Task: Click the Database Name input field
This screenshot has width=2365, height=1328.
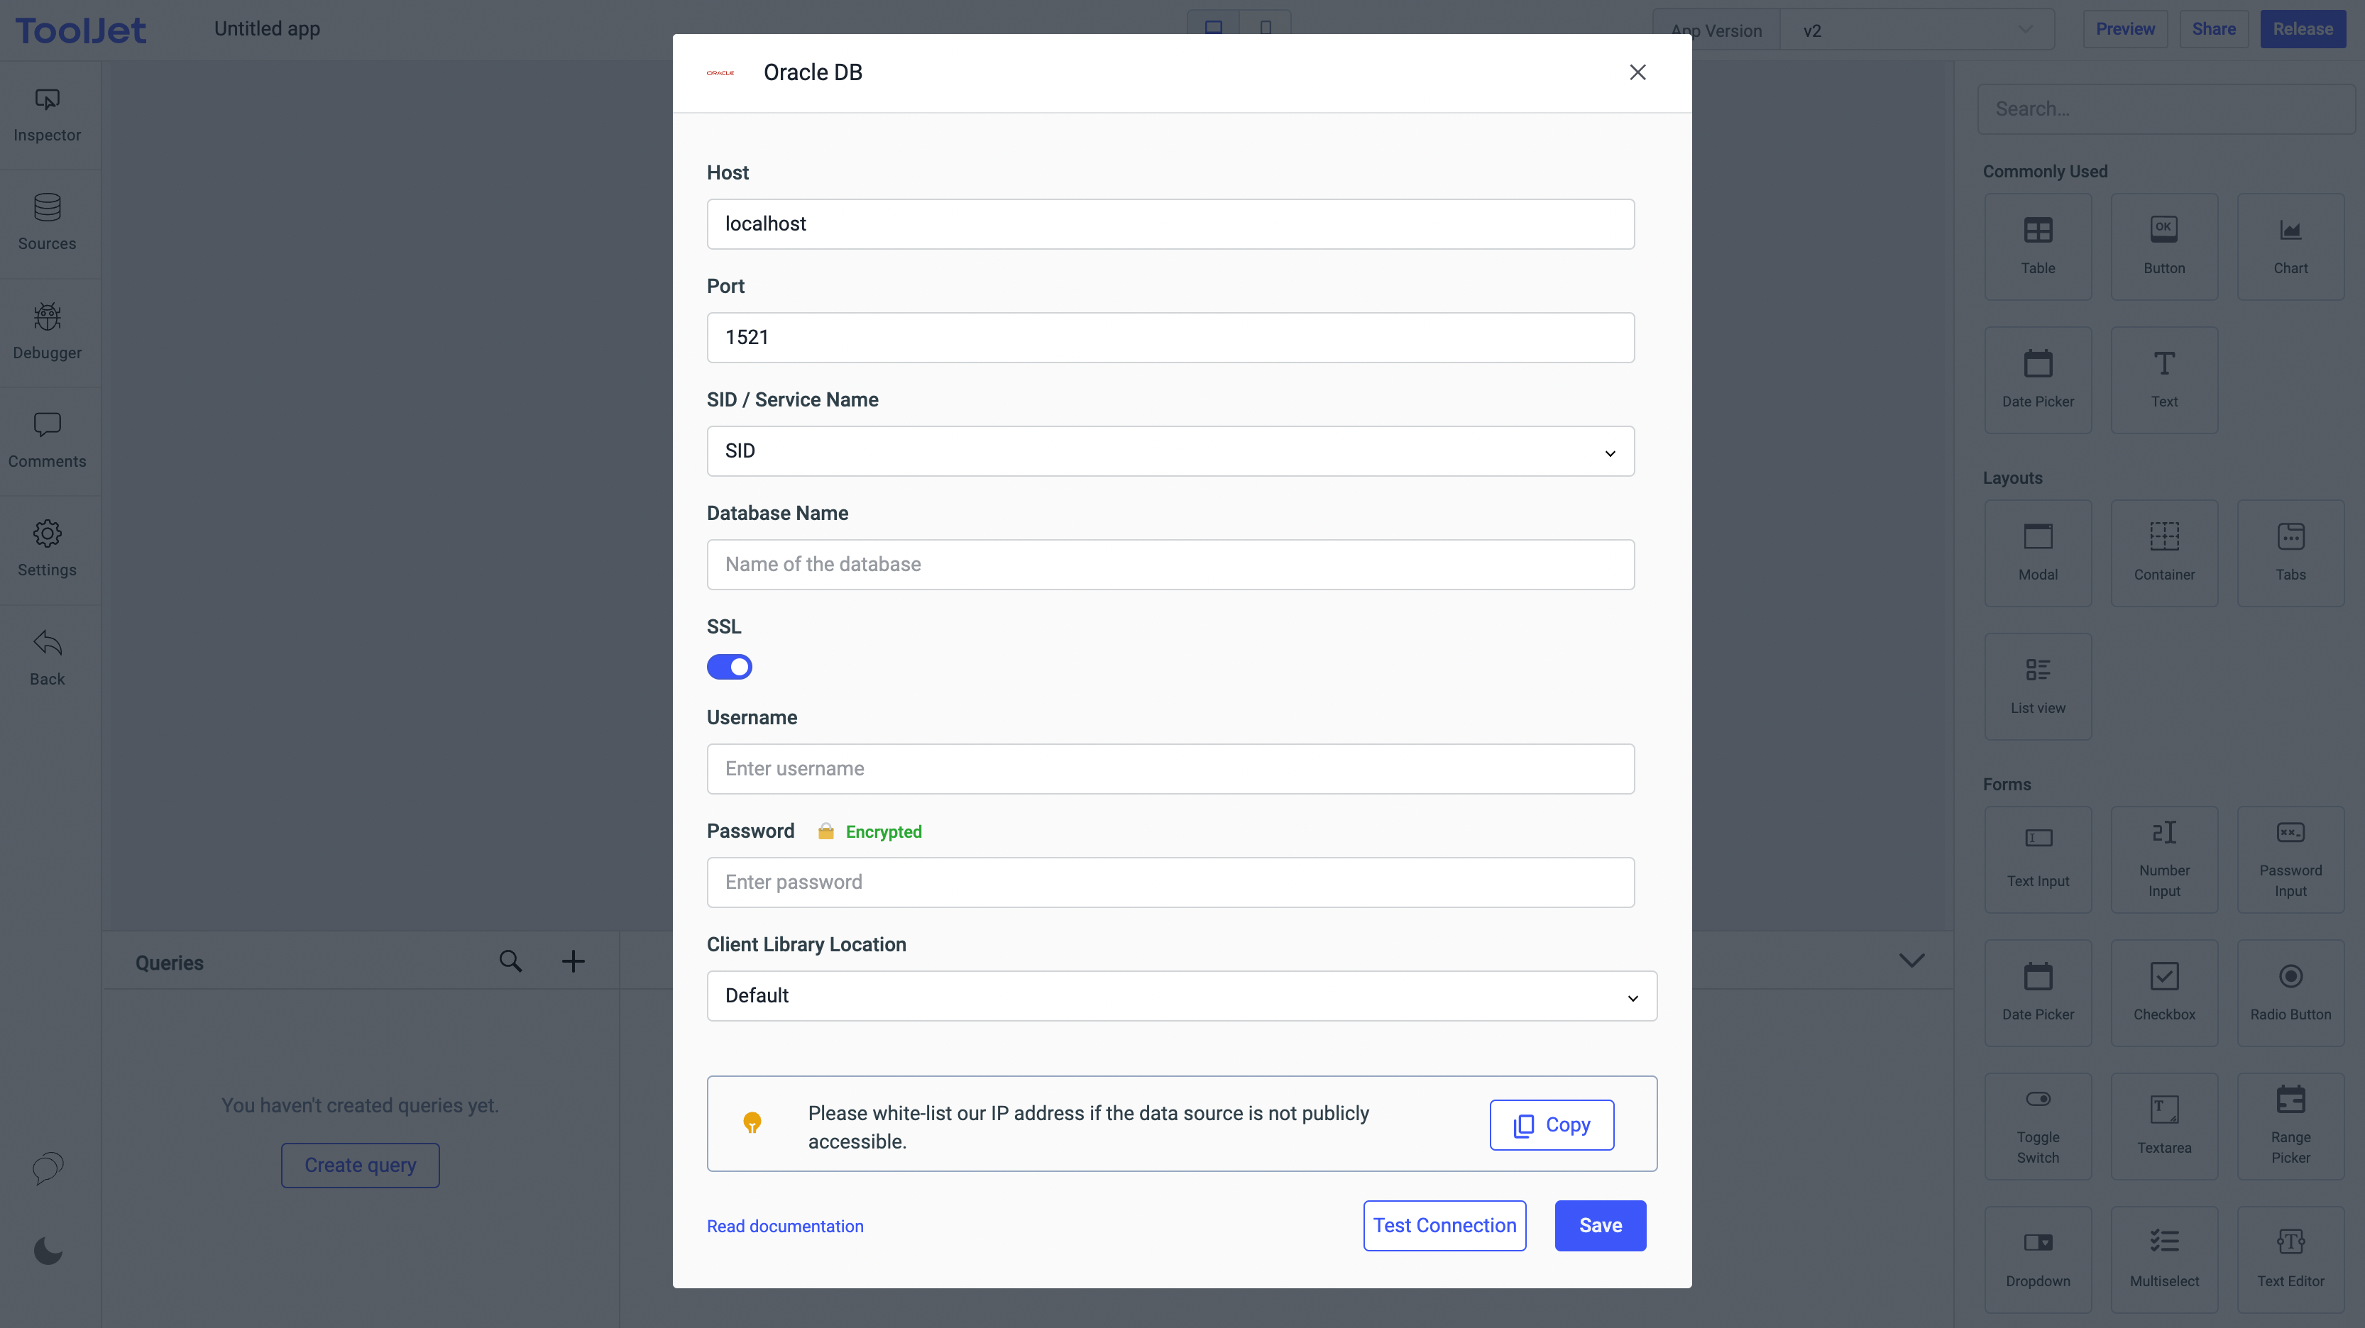Action: coord(1170,565)
